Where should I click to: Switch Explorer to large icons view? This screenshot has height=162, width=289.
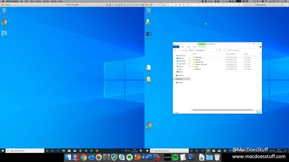point(260,112)
